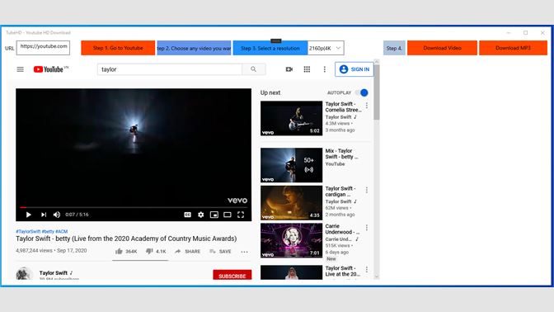Screen dimensions: 554x312
Task: Open more actions below the video
Action: pyautogui.click(x=244, y=252)
